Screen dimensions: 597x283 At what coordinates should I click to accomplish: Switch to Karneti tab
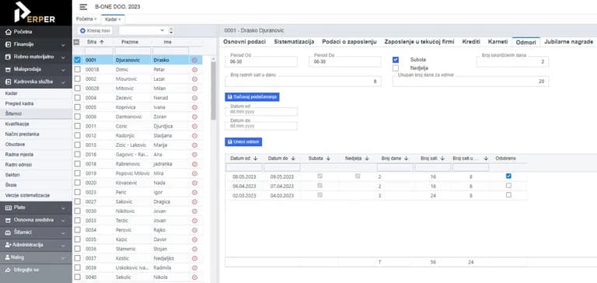click(498, 42)
